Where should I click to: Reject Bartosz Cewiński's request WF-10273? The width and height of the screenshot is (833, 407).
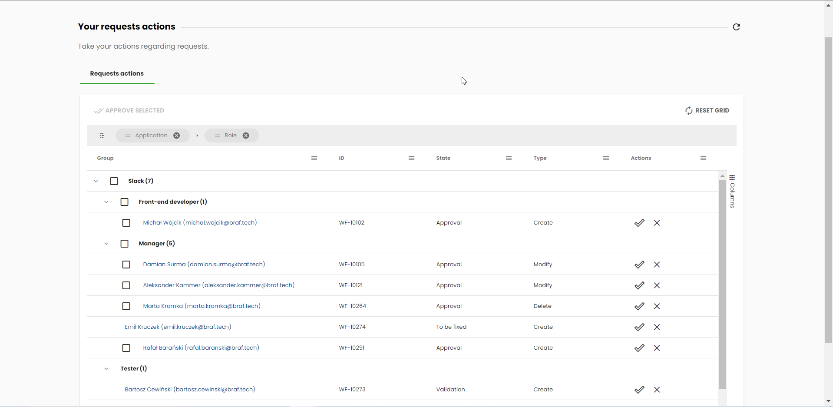point(657,390)
